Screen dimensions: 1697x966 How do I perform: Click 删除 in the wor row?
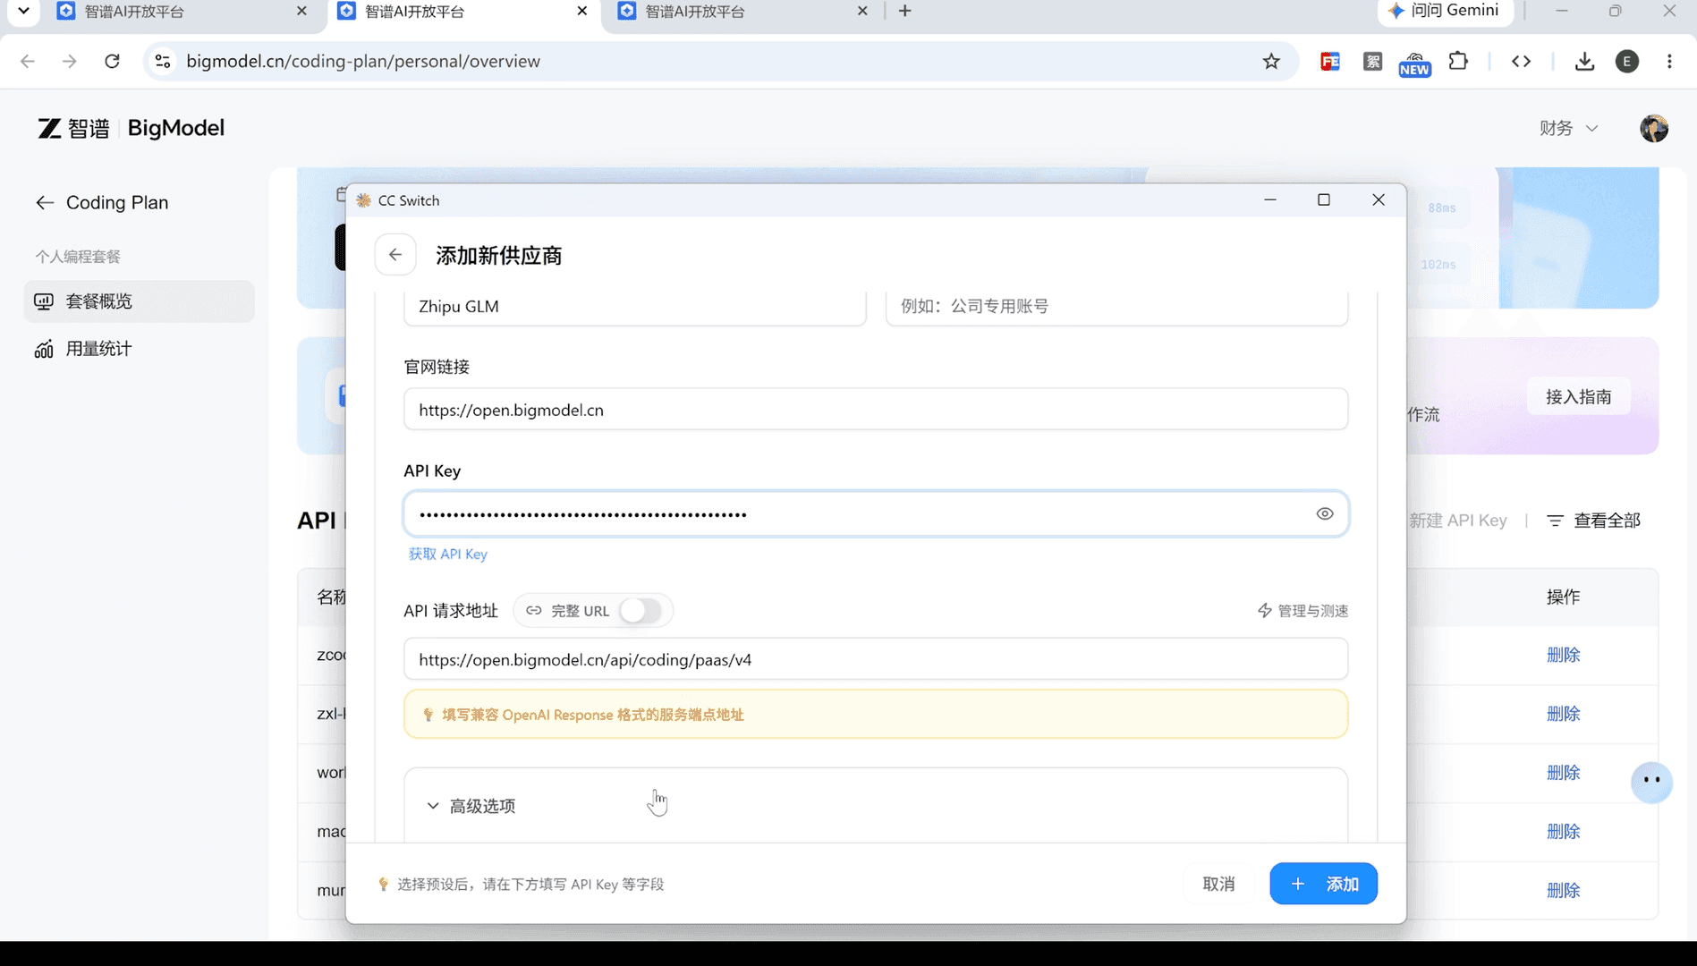click(1564, 773)
